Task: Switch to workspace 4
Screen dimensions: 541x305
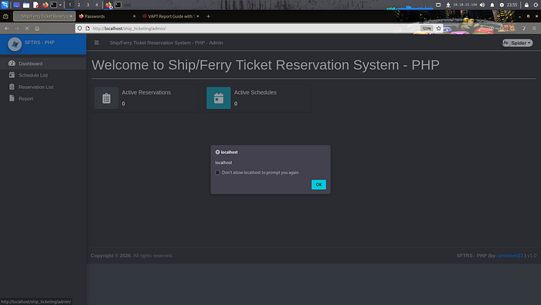Action: coord(97,5)
